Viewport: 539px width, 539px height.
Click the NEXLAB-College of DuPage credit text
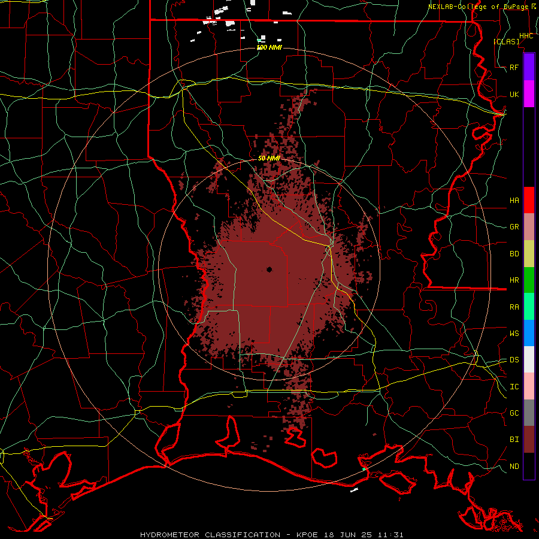pyautogui.click(x=478, y=7)
